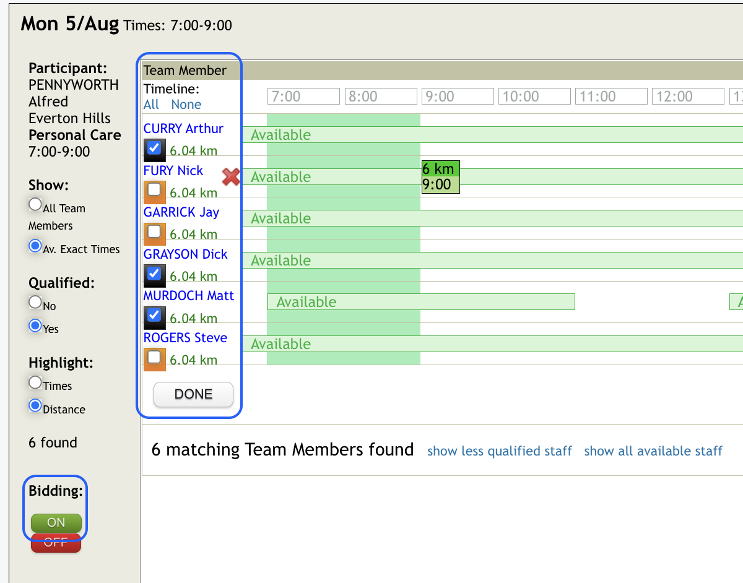
Task: Open GARRICK Jay's name link
Action: click(181, 212)
